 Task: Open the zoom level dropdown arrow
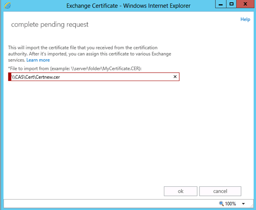coord(243,203)
